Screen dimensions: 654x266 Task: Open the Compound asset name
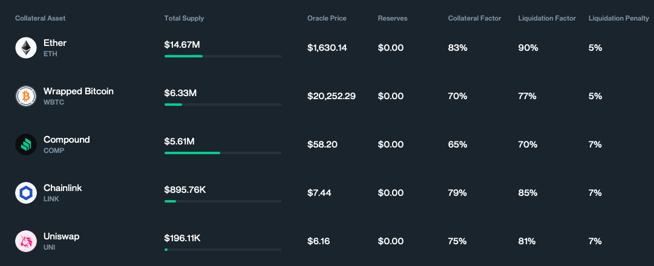67,140
